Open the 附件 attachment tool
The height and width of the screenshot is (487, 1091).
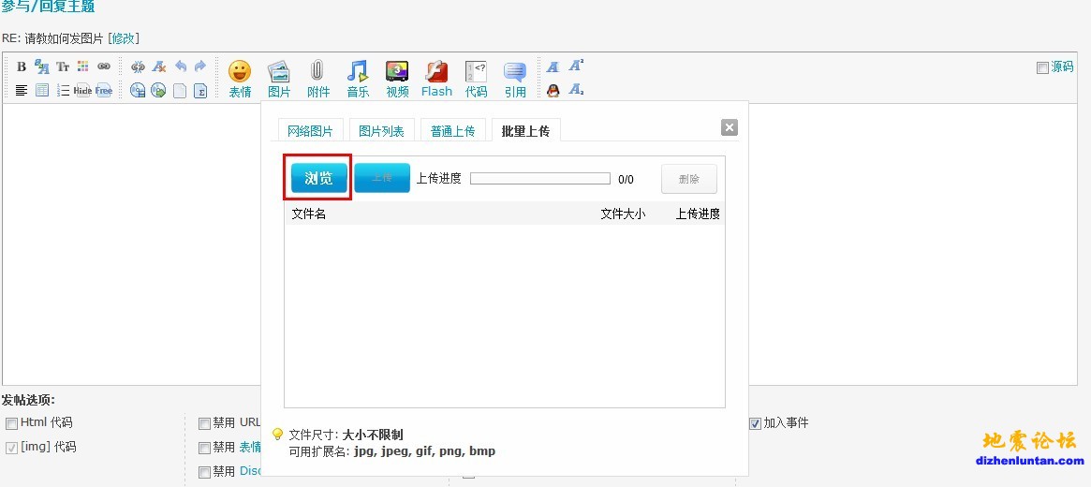318,79
